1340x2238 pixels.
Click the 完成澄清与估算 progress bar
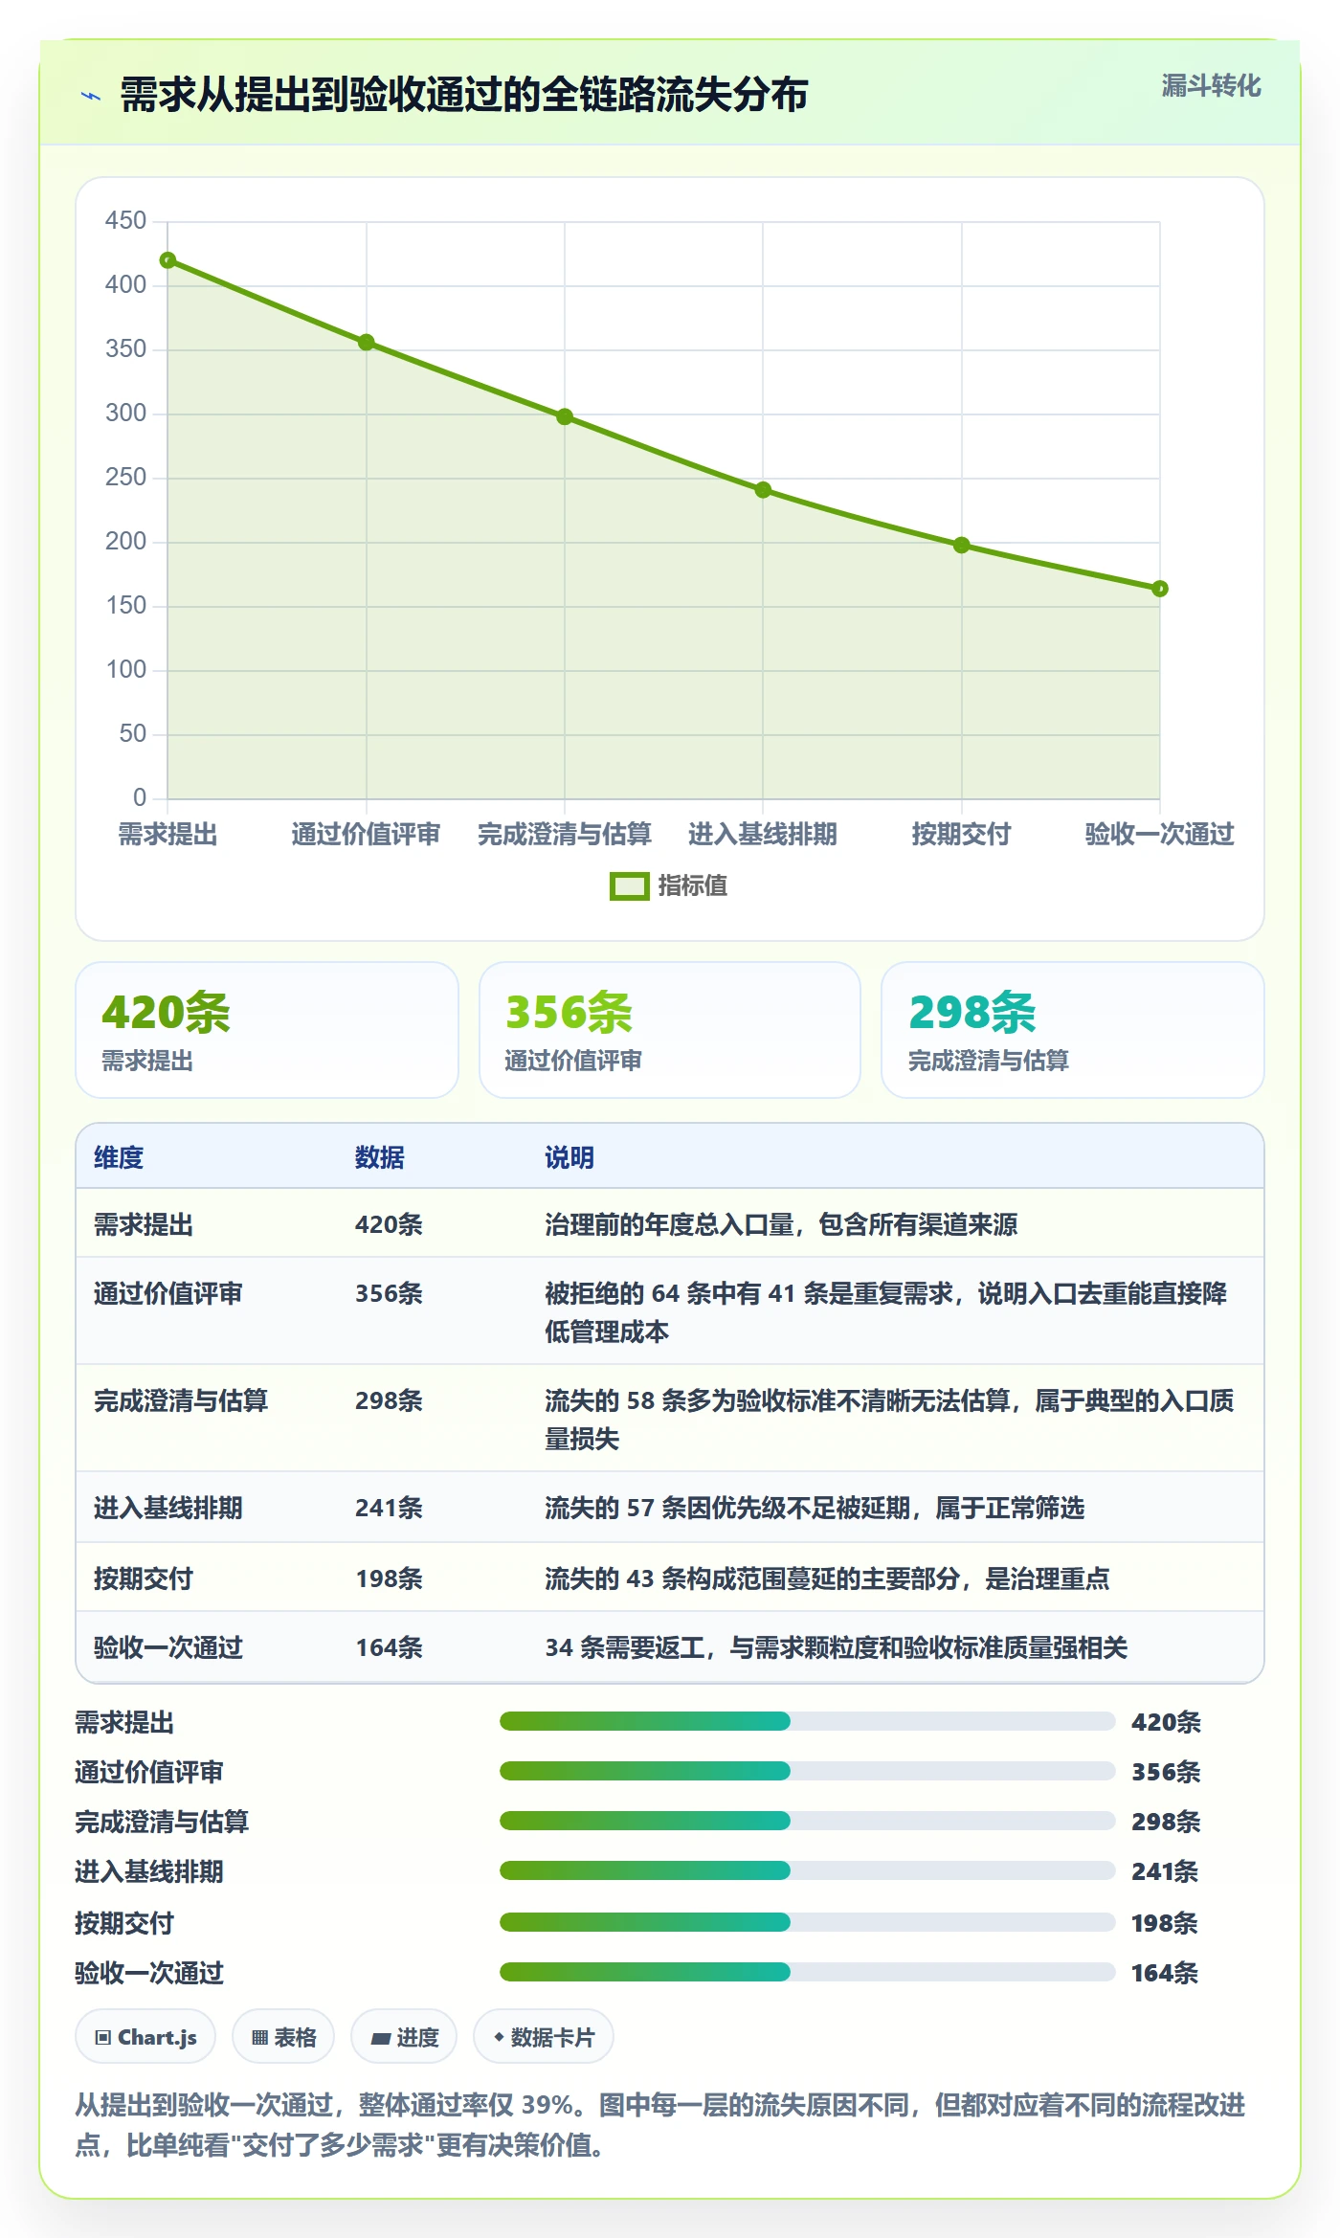point(807,1821)
